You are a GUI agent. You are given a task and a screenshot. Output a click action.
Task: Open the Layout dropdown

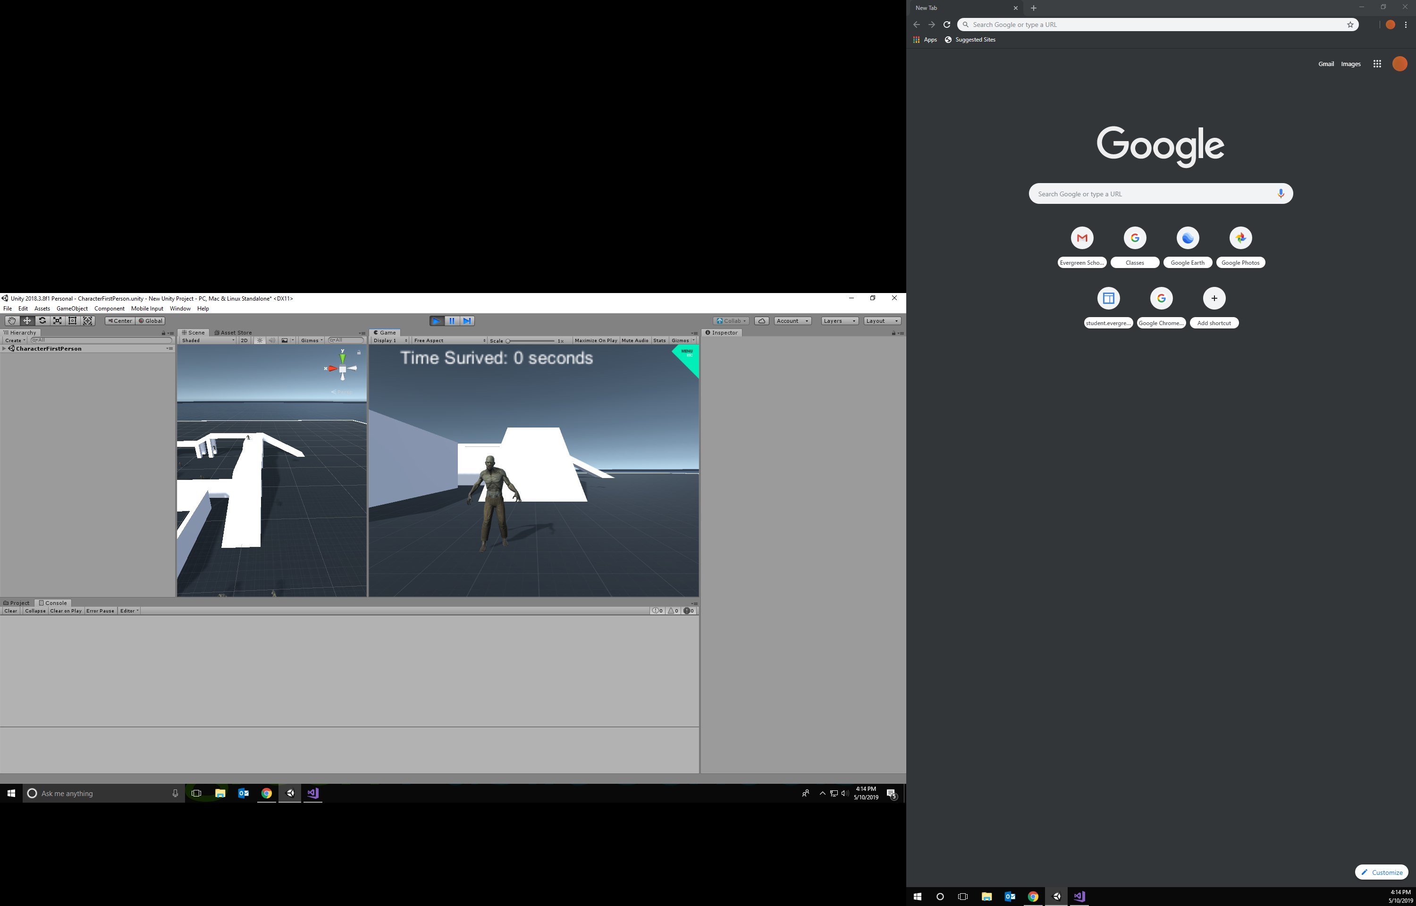[881, 320]
